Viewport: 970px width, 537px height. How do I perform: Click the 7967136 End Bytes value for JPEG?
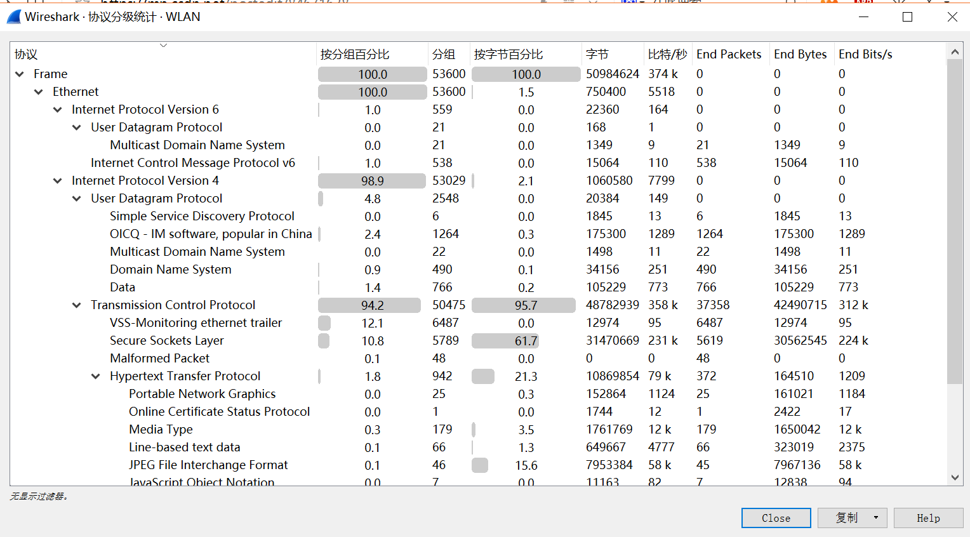coord(797,465)
